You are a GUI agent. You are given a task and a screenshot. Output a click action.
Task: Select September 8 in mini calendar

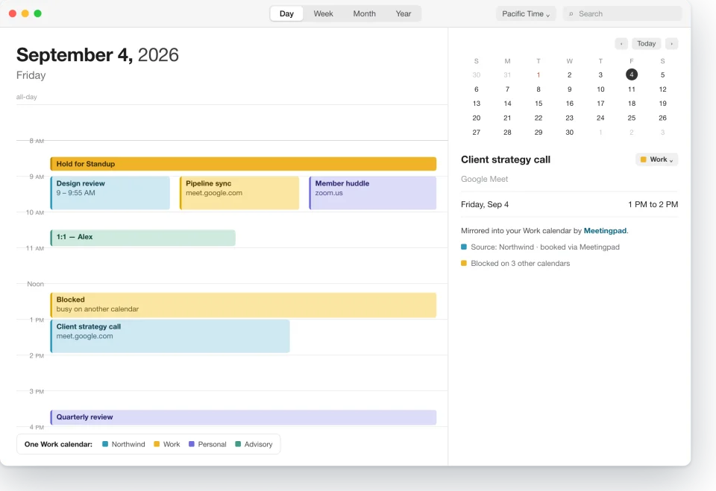click(x=538, y=89)
